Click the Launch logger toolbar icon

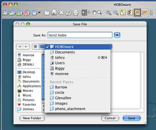(x=5, y=13)
